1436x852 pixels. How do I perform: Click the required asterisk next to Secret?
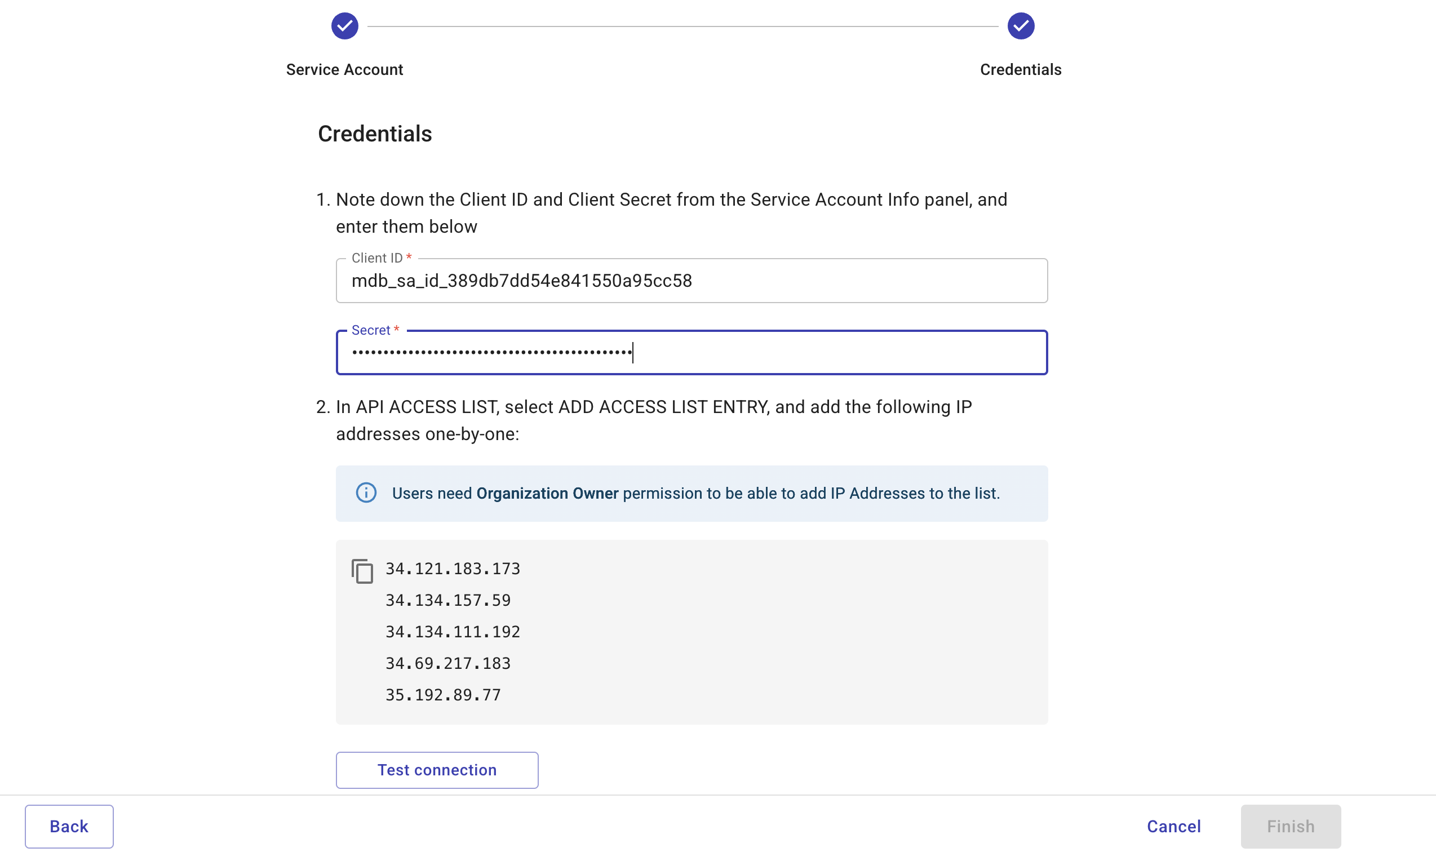click(397, 330)
